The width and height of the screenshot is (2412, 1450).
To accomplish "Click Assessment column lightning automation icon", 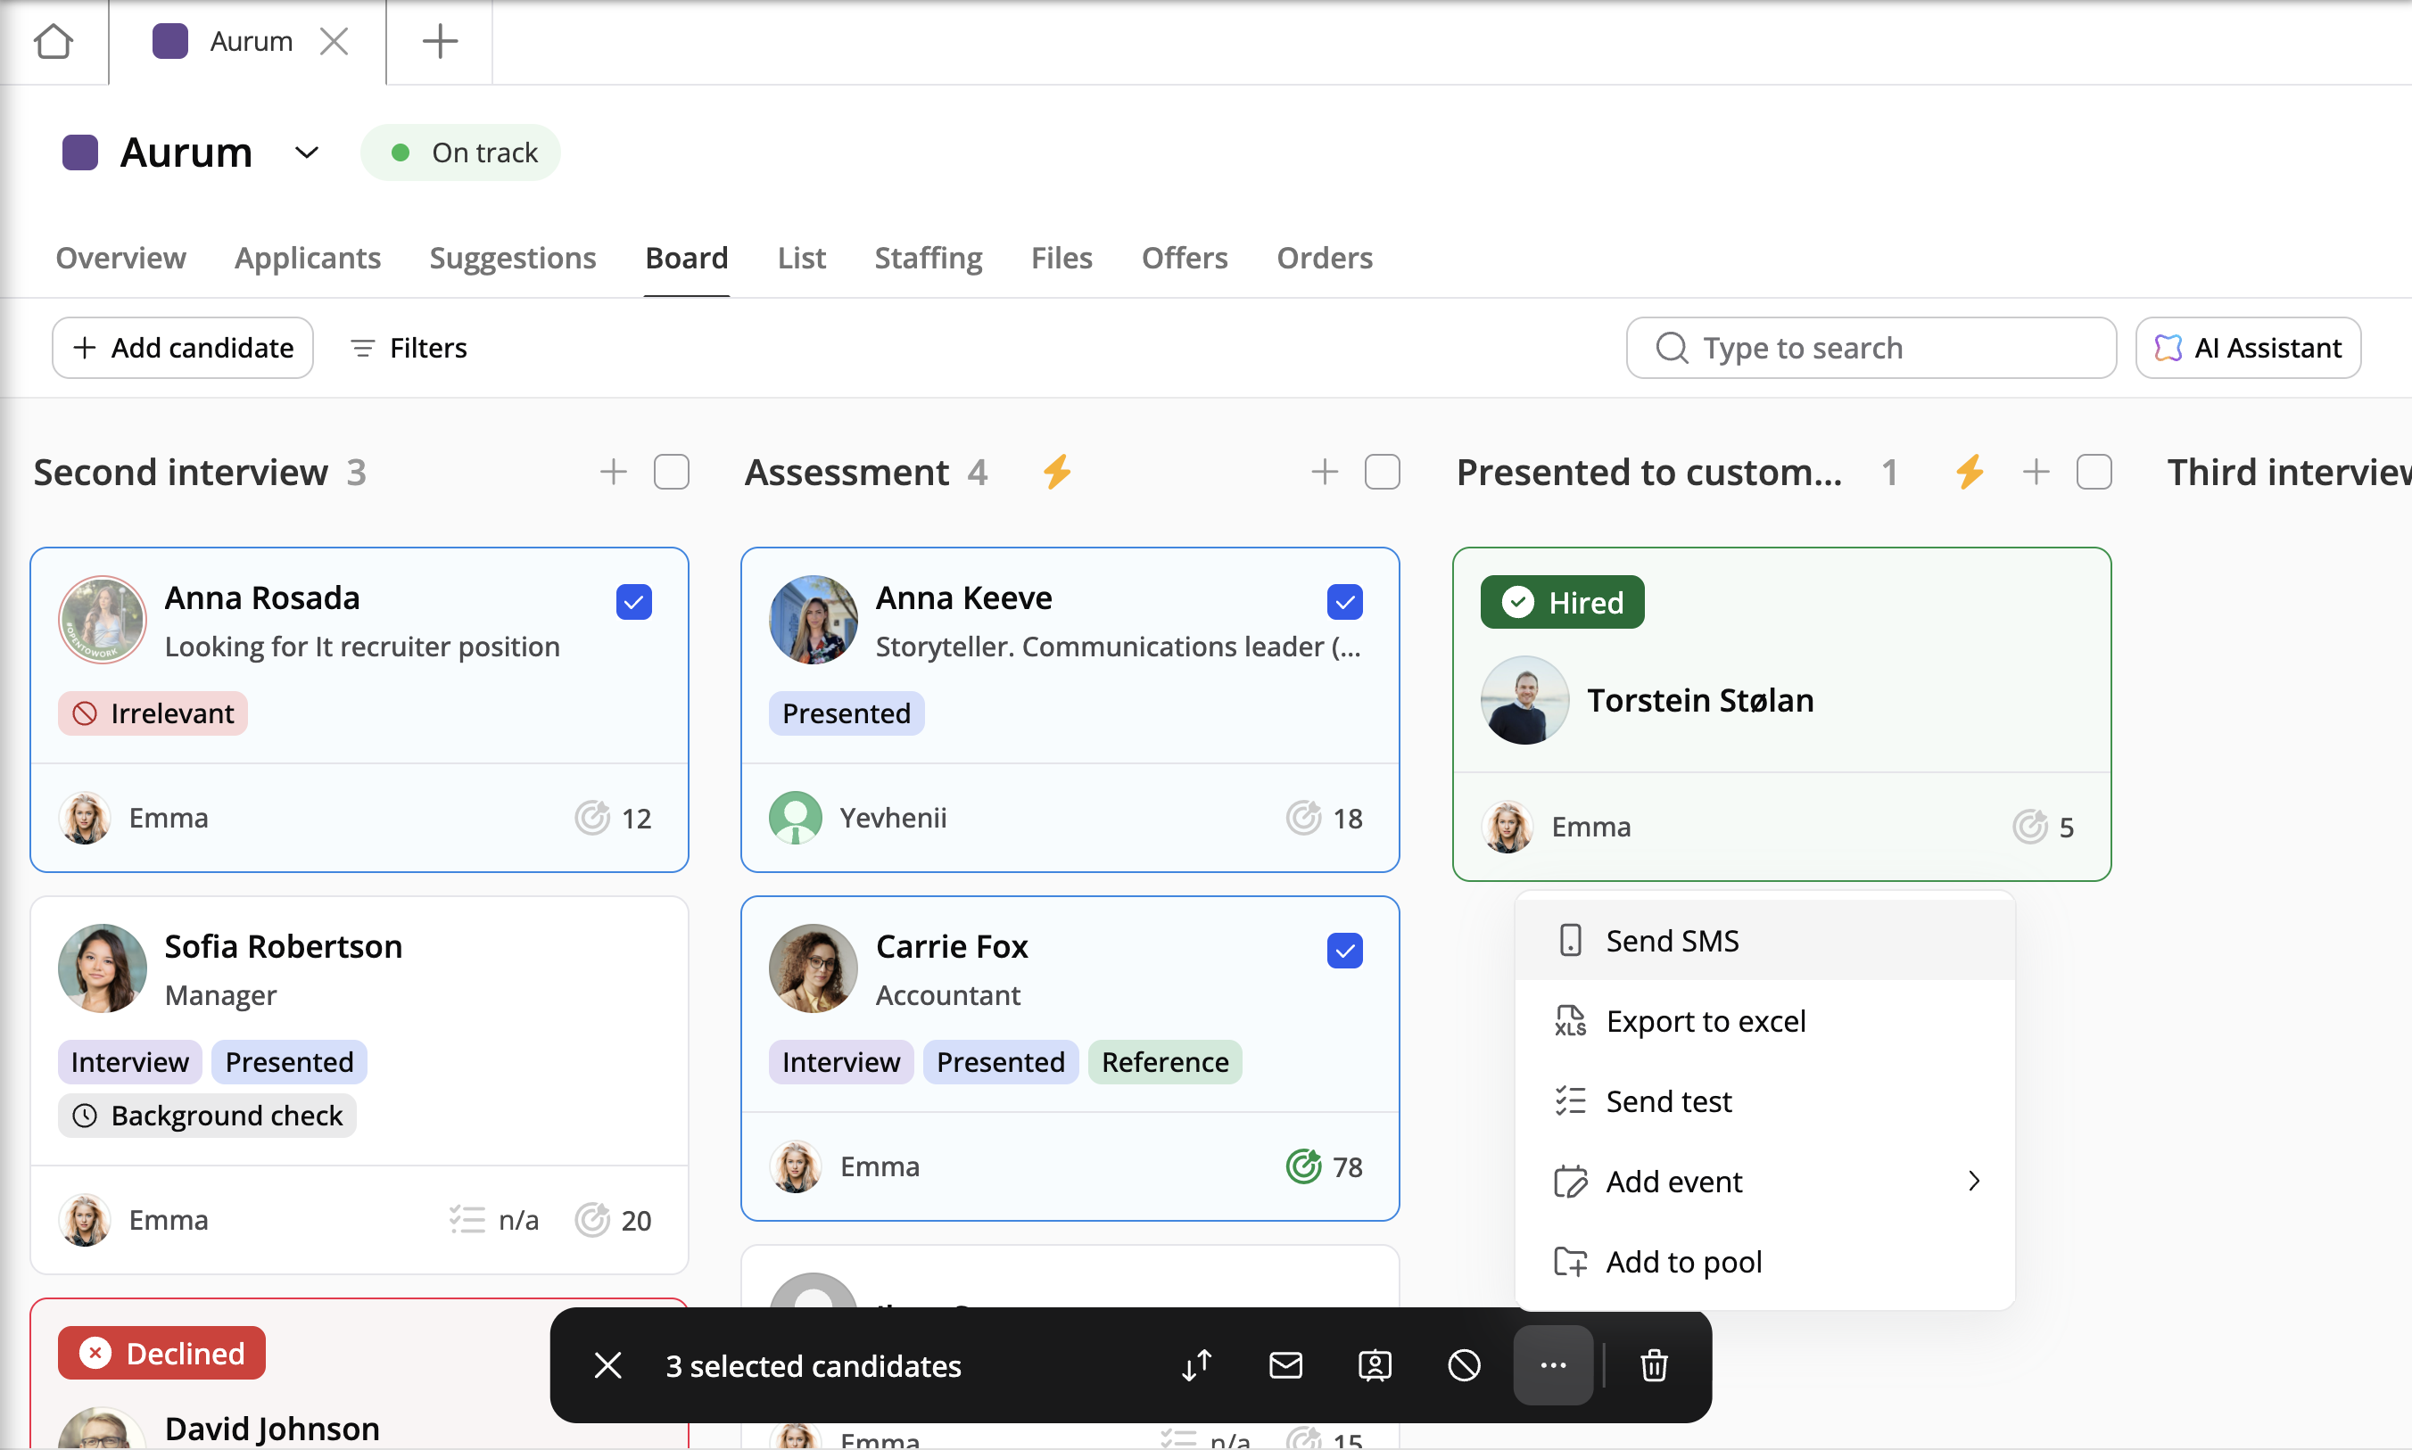I will point(1056,472).
